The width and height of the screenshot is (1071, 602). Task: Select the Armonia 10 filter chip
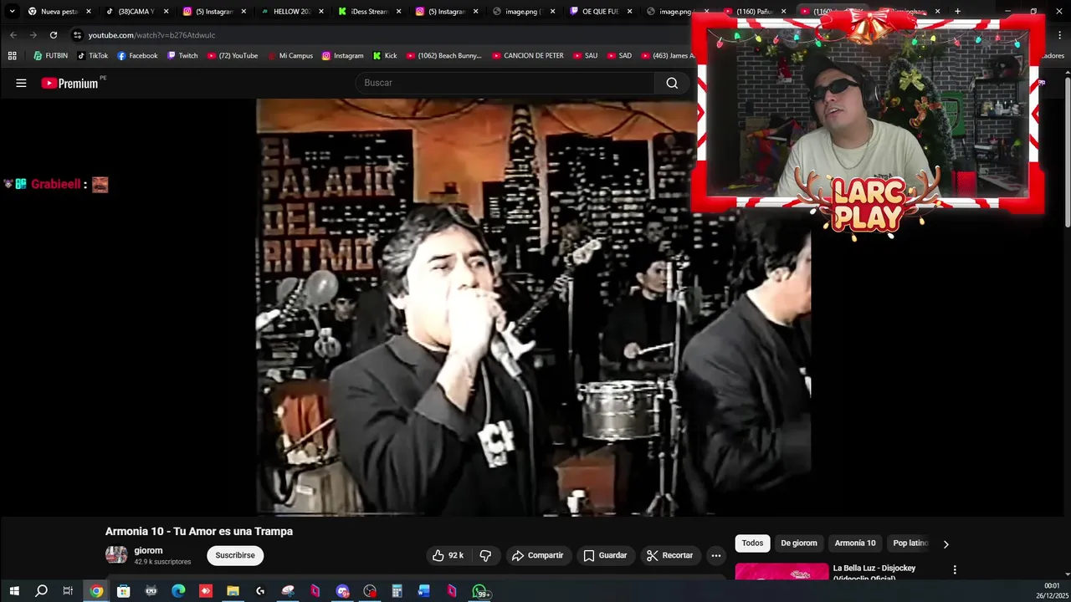[x=855, y=543]
